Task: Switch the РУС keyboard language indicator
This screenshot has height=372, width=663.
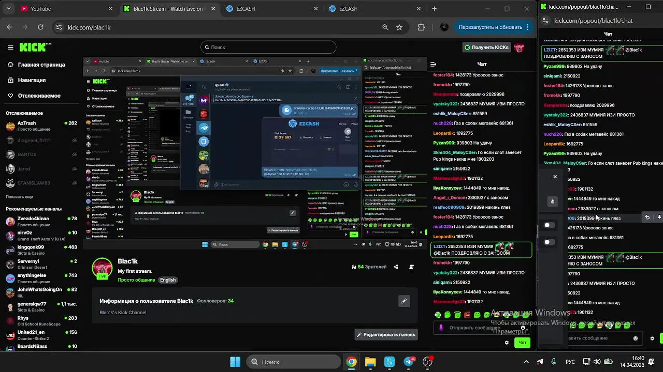Action: coord(570,362)
